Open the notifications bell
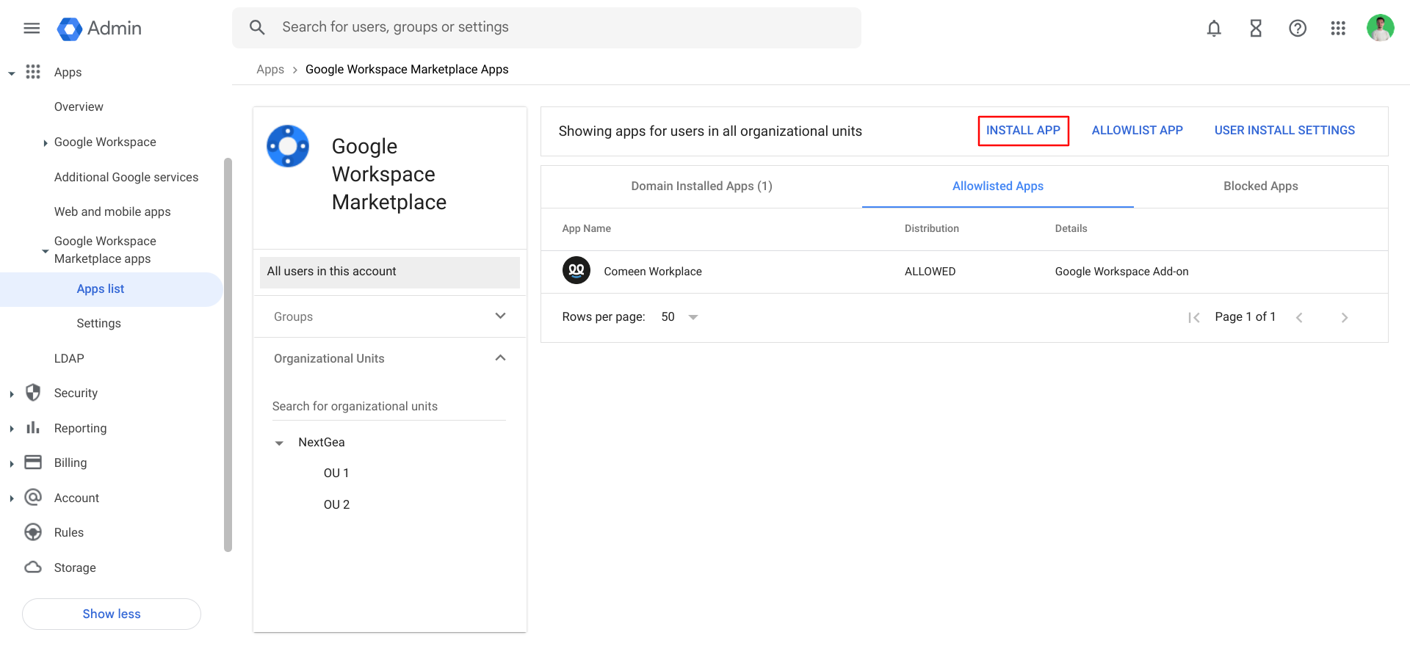This screenshot has width=1410, height=646. click(1214, 28)
